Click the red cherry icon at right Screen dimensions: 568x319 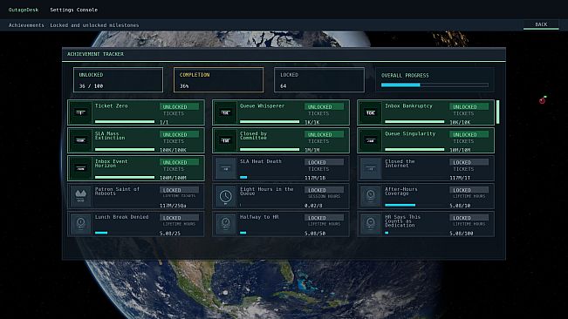(543, 100)
